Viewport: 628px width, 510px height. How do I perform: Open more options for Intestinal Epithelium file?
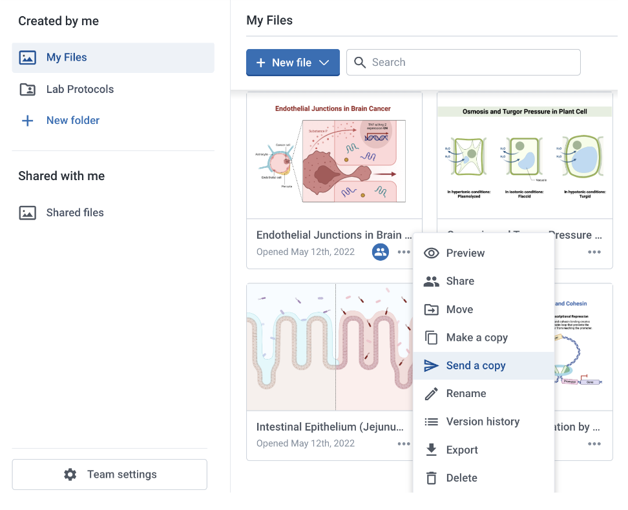[x=404, y=444]
